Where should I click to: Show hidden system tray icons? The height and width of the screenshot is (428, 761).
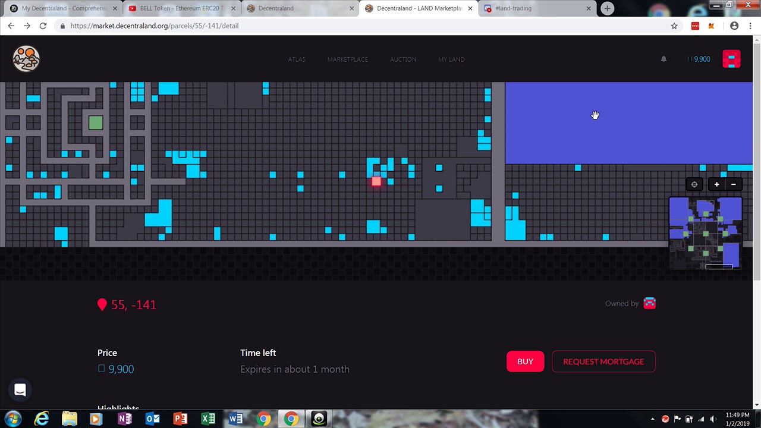653,419
